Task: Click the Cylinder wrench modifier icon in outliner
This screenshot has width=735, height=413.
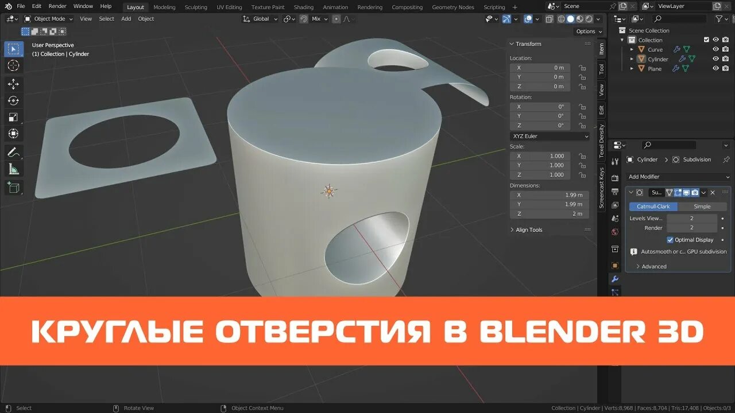Action: pos(682,59)
